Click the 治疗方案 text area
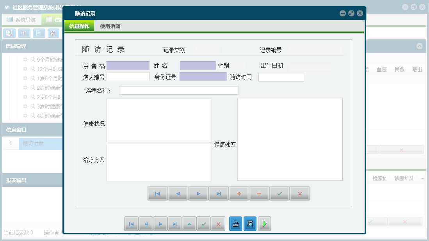The height and width of the screenshot is (241, 429). tap(159, 162)
